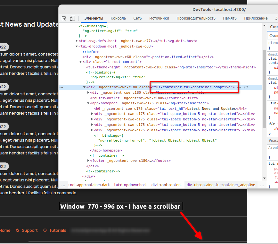Open the Support link
278x244 pixels.
pyautogui.click(x=29, y=230)
